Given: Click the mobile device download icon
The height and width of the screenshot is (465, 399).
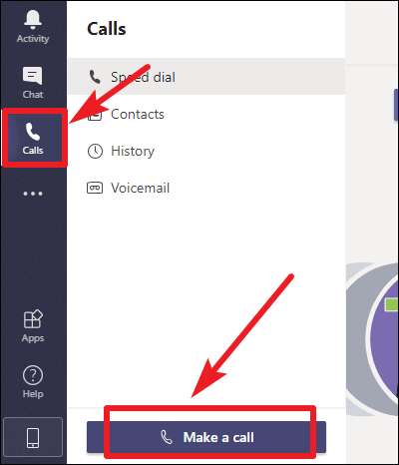Looking at the screenshot, I should pyautogui.click(x=33, y=437).
